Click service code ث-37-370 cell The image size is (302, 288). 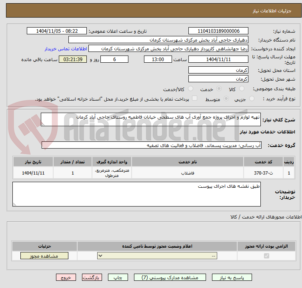coord(263,173)
